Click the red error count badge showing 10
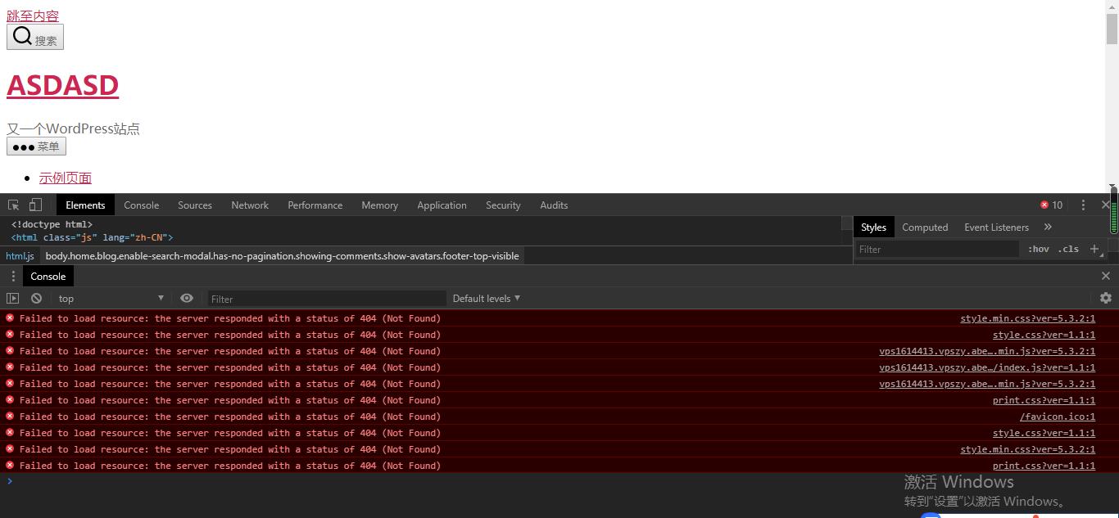Viewport: 1119px width, 518px height. click(1051, 205)
